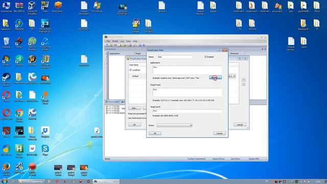Select the Recycle Bin desktop icon
Screen dimensions: 327x184
pos(6,42)
